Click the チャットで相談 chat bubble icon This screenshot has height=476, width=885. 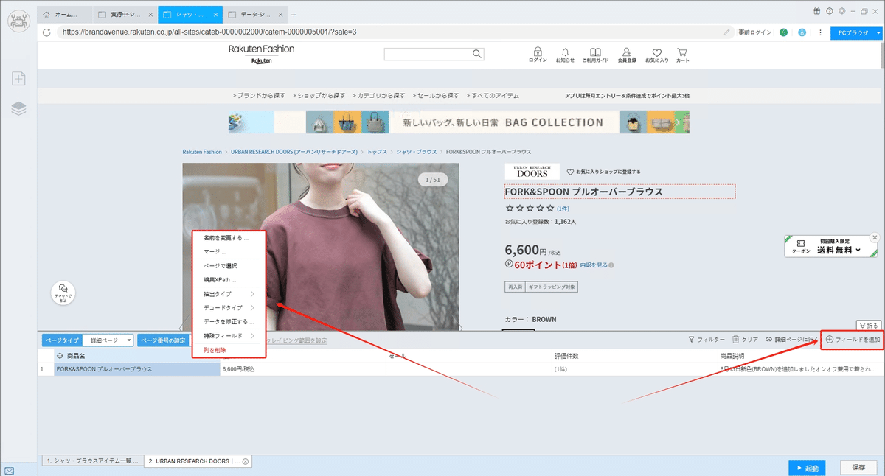63,293
